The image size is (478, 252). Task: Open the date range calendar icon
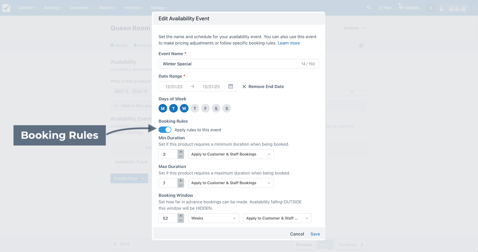coord(231,86)
